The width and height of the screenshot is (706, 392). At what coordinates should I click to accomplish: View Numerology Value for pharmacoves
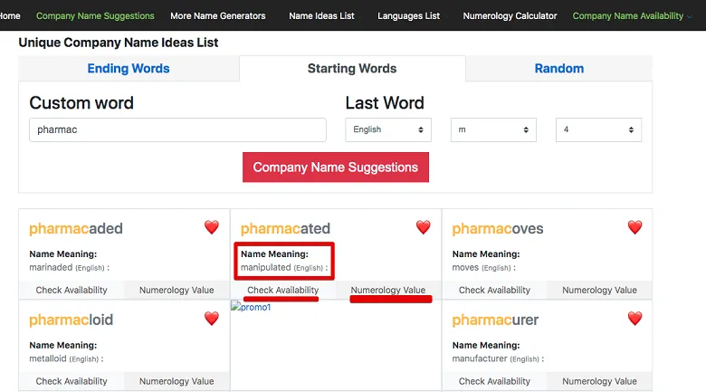click(599, 291)
